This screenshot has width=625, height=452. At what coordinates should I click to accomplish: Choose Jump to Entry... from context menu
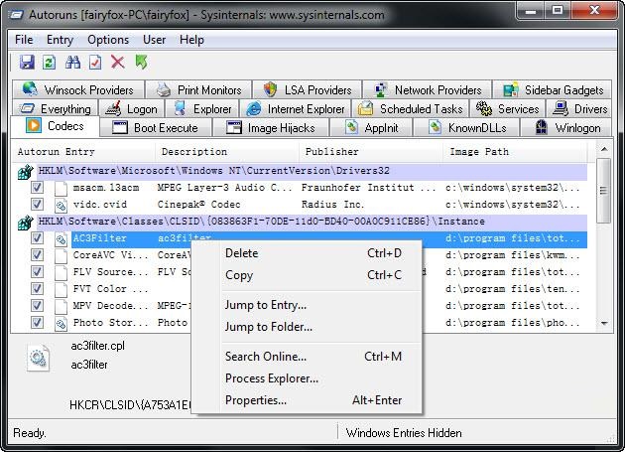[x=265, y=305]
